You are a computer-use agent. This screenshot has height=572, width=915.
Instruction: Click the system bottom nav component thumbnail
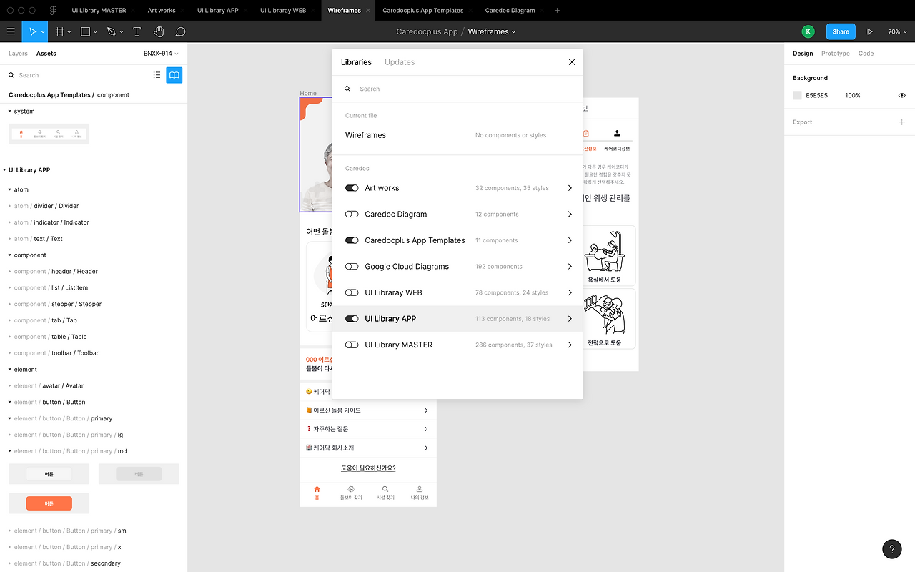click(49, 134)
